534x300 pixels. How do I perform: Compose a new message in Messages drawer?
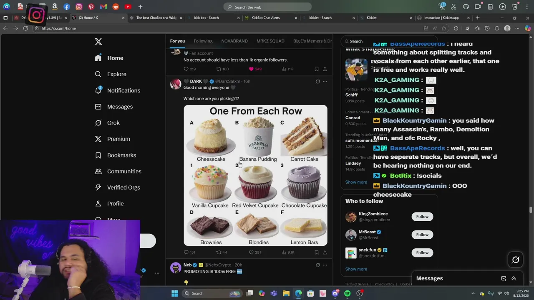point(504,278)
